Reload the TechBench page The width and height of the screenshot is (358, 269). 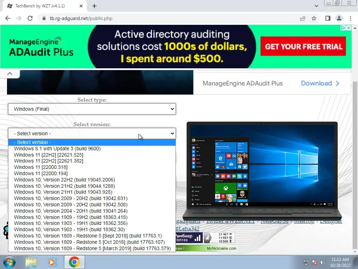tap(30, 18)
